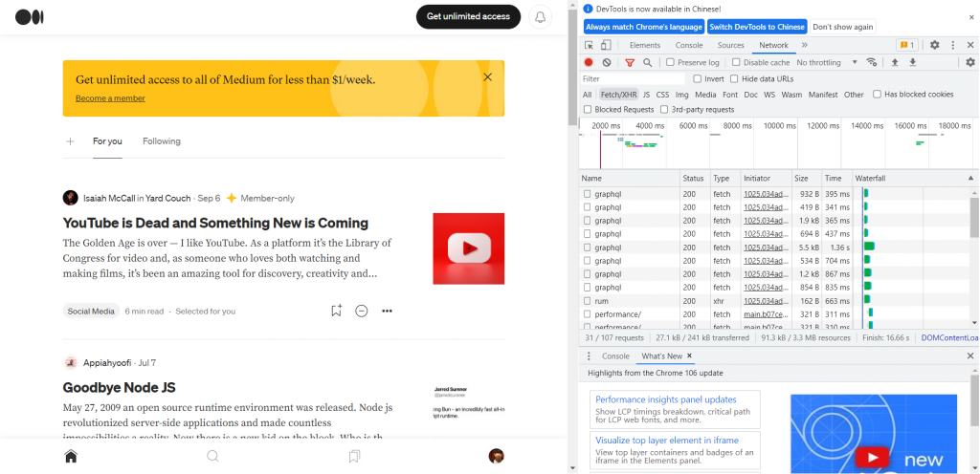Switch to Sources tab

730,45
